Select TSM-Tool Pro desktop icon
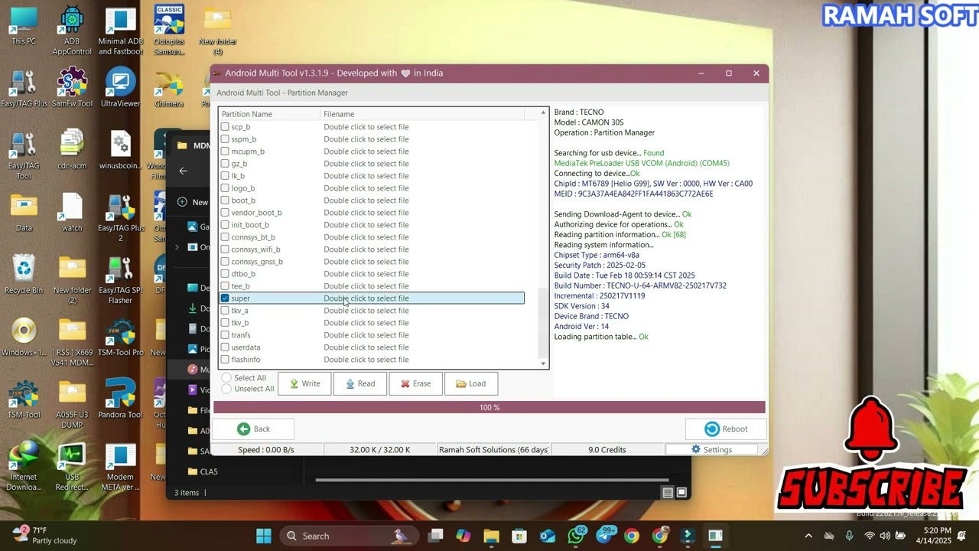This screenshot has height=551, width=979. coord(120,337)
